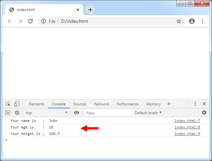Open a new browser tab
The width and height of the screenshot is (212, 161).
coord(90,10)
